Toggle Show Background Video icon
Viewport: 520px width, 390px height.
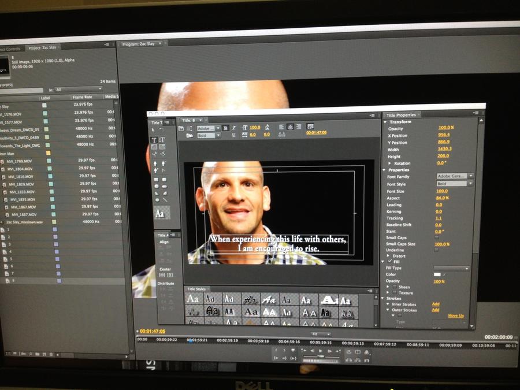[x=310, y=126]
